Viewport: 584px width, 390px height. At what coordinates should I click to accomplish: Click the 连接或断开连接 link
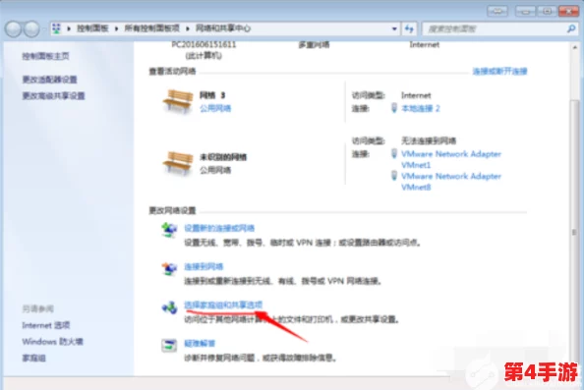499,71
